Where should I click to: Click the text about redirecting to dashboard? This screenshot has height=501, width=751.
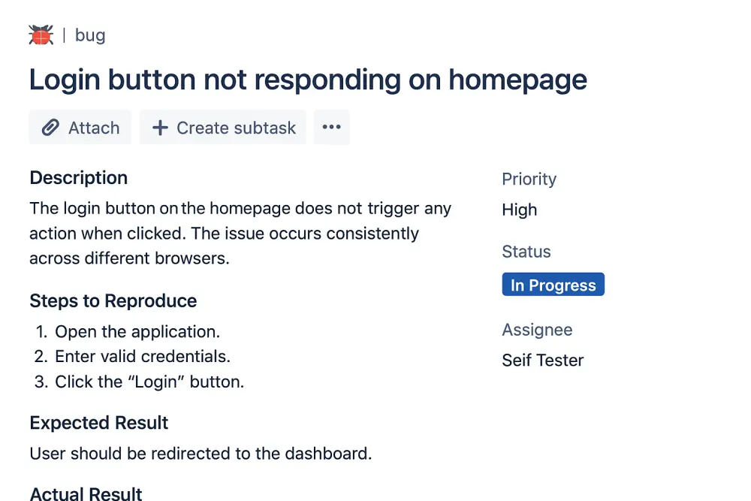201,454
